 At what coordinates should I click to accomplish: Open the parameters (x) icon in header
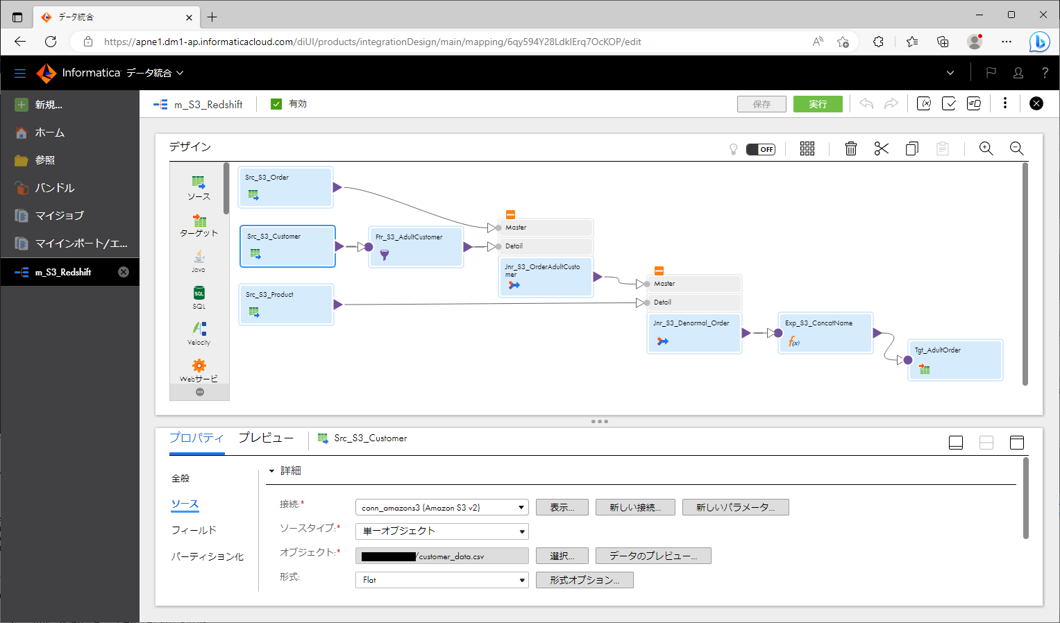[924, 103]
